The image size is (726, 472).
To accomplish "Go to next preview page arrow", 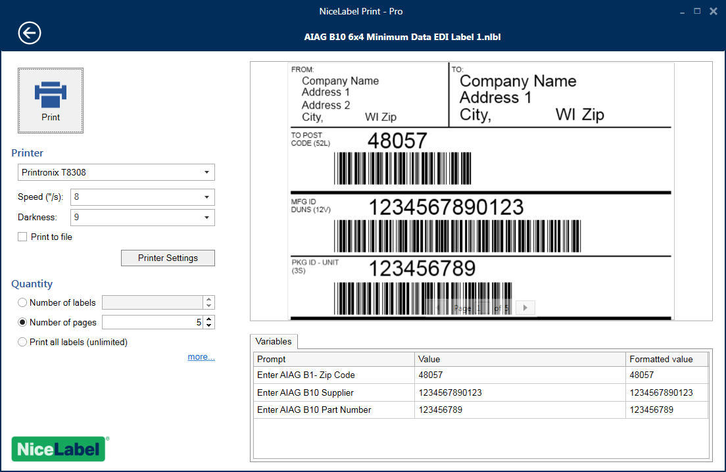I will pyautogui.click(x=525, y=308).
